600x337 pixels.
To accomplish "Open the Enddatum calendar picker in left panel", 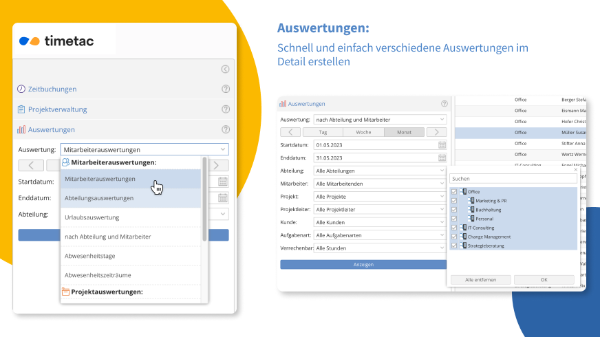I will pos(223,198).
